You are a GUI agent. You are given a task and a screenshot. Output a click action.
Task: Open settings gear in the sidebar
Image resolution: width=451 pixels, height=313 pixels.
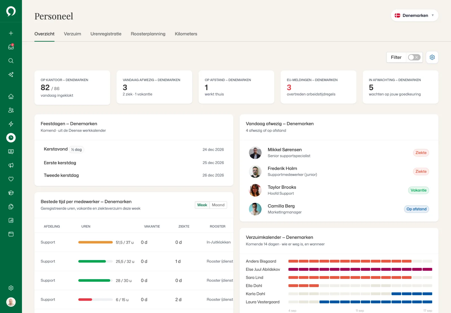[x=11, y=288]
